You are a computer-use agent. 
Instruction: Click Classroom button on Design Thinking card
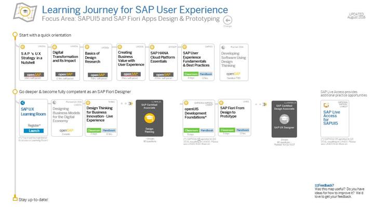point(94,130)
